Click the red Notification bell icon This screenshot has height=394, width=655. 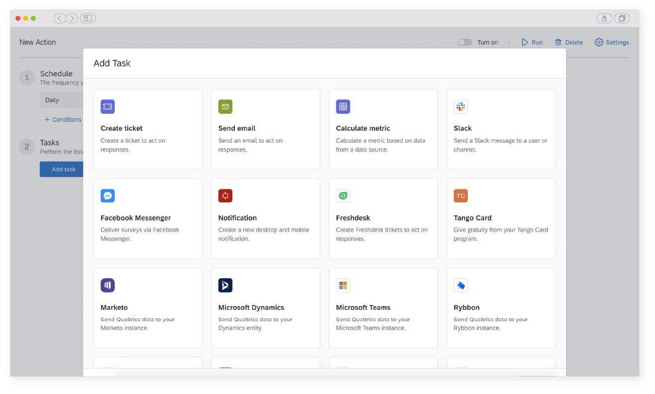(x=225, y=196)
